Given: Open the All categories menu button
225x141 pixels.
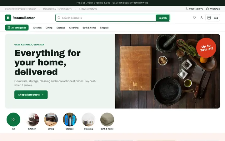Looking at the screenshot, I should coord(17,28).
